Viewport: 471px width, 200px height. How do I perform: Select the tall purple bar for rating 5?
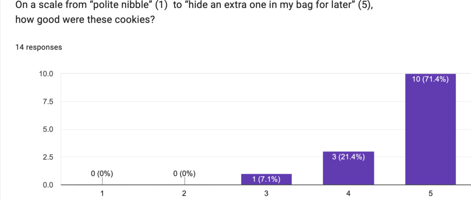click(x=431, y=129)
